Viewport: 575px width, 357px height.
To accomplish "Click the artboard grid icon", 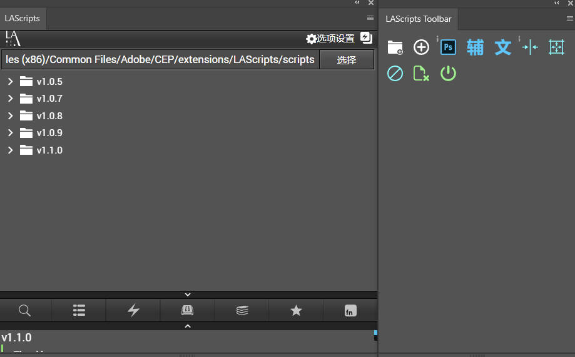I will 556,47.
